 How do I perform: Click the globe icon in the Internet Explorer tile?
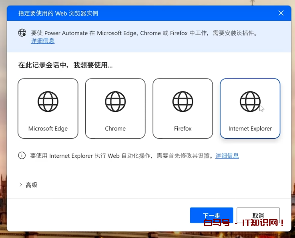pos(250,101)
